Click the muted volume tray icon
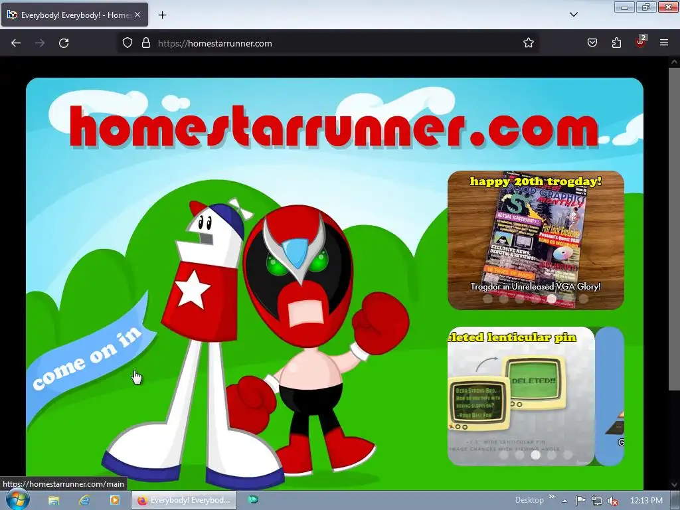Viewport: 680px width, 510px height. point(613,501)
